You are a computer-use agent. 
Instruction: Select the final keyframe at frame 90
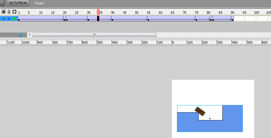coord(232,20)
